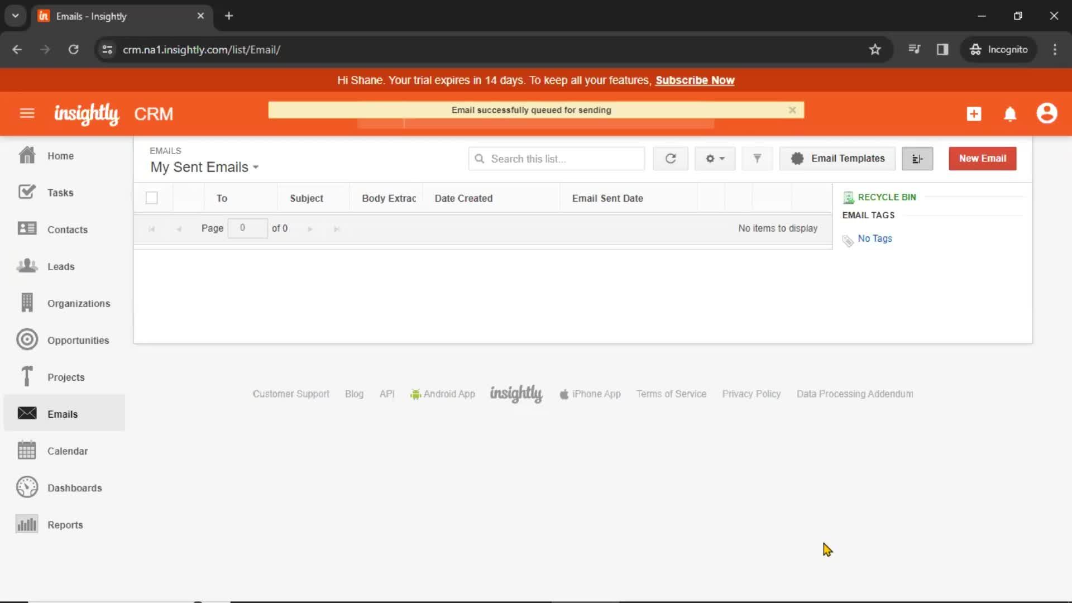Toggle the select all emails checkbox
This screenshot has height=603, width=1072.
click(152, 198)
